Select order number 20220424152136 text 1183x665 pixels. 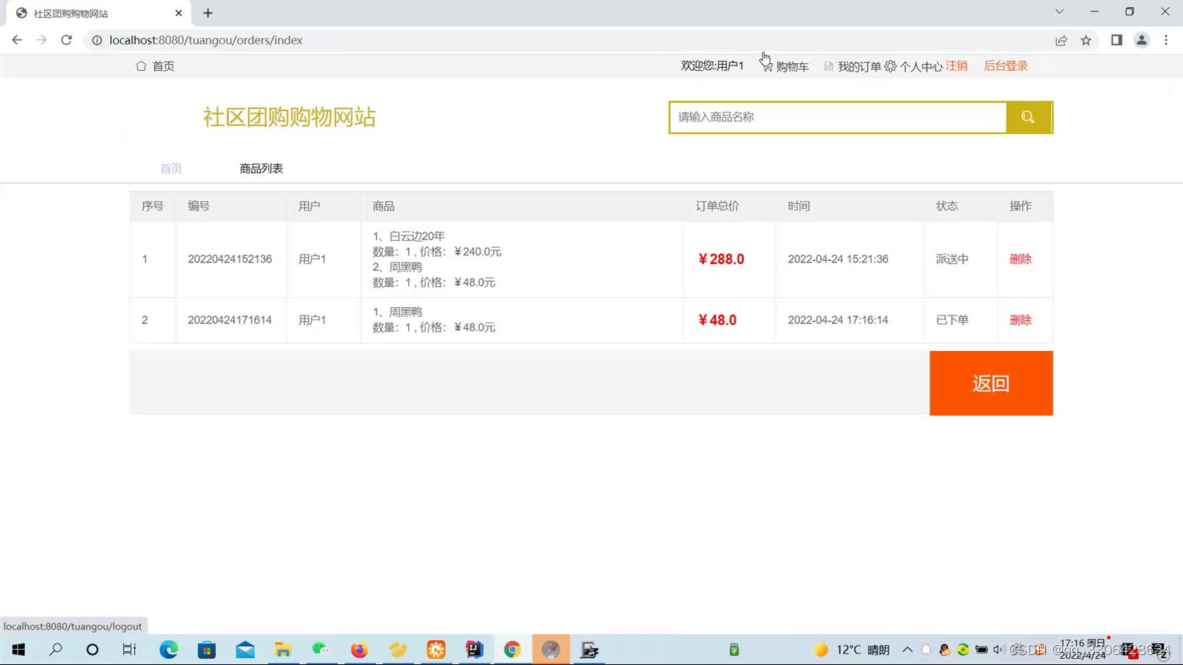pyautogui.click(x=230, y=259)
